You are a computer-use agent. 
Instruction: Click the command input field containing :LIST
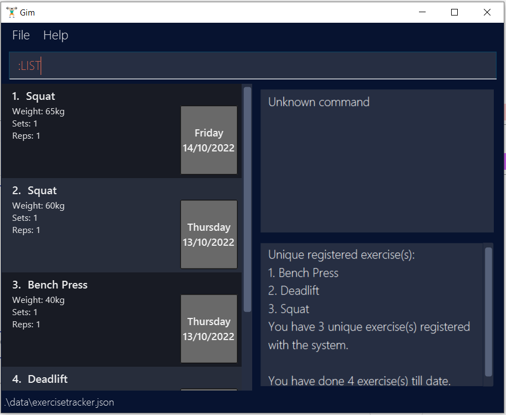(253, 65)
